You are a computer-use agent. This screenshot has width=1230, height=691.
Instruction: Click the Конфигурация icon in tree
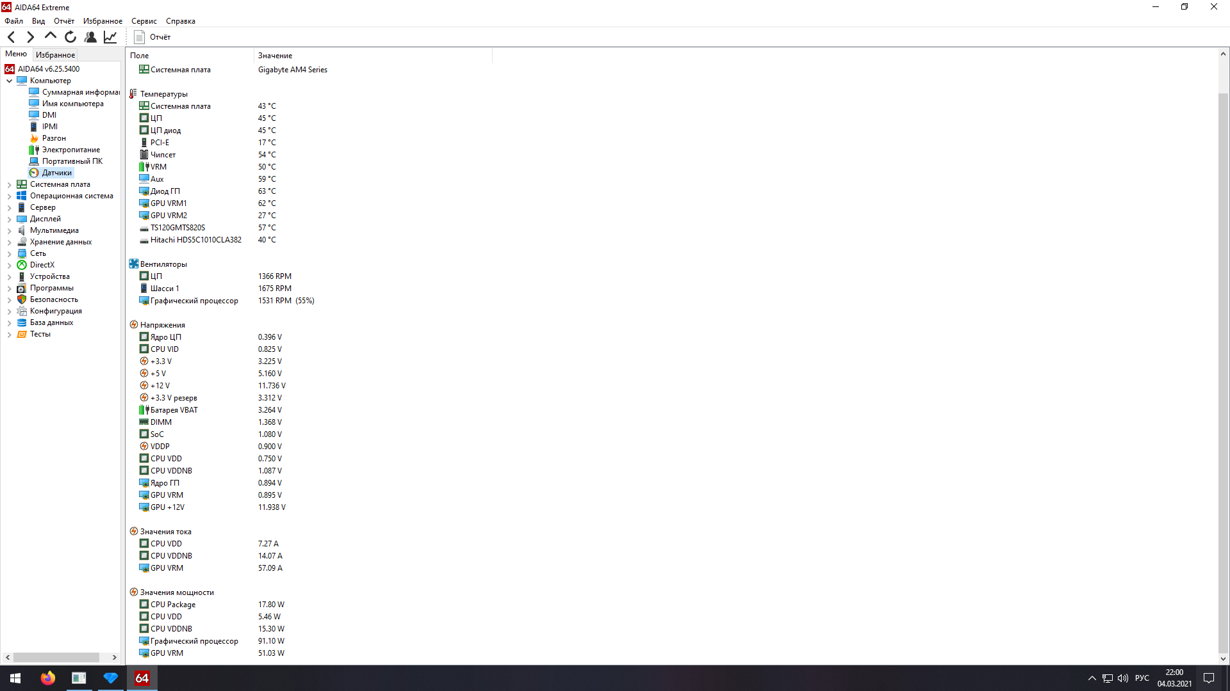click(22, 311)
